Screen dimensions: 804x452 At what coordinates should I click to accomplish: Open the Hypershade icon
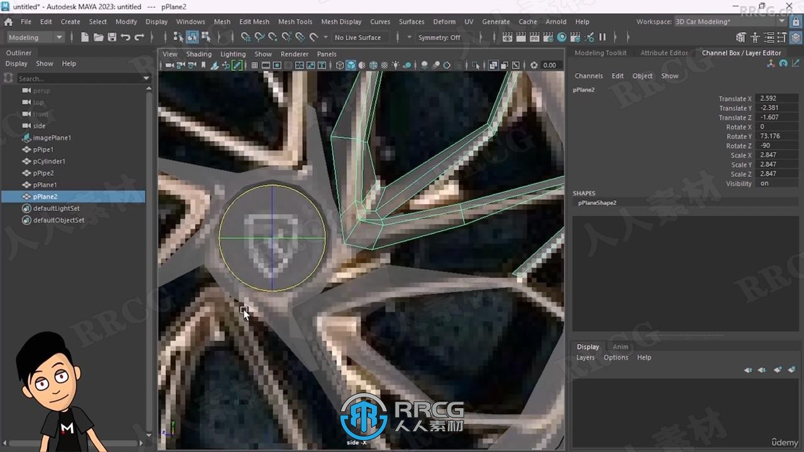(562, 37)
